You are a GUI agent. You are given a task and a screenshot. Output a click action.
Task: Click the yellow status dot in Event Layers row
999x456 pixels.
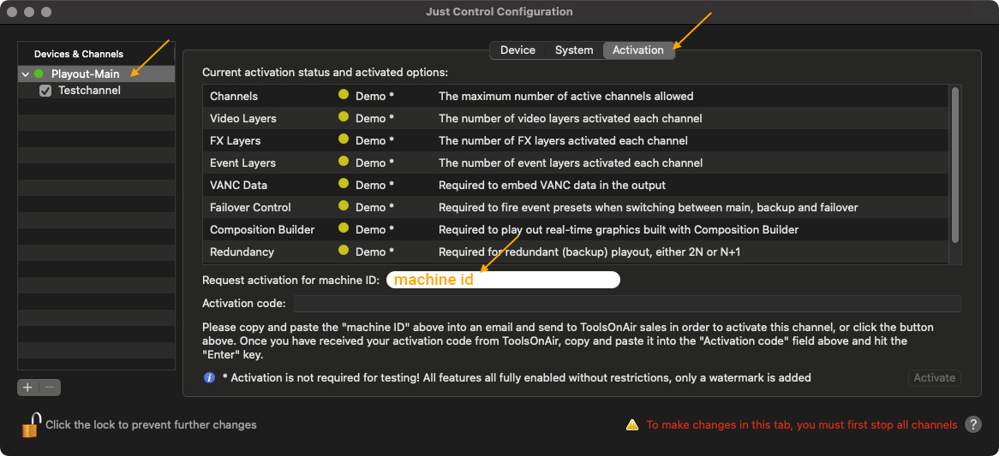click(344, 163)
